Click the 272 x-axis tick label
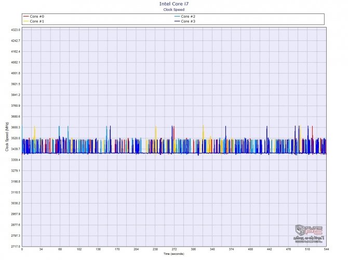This screenshot has height=260, width=348. tap(174, 249)
